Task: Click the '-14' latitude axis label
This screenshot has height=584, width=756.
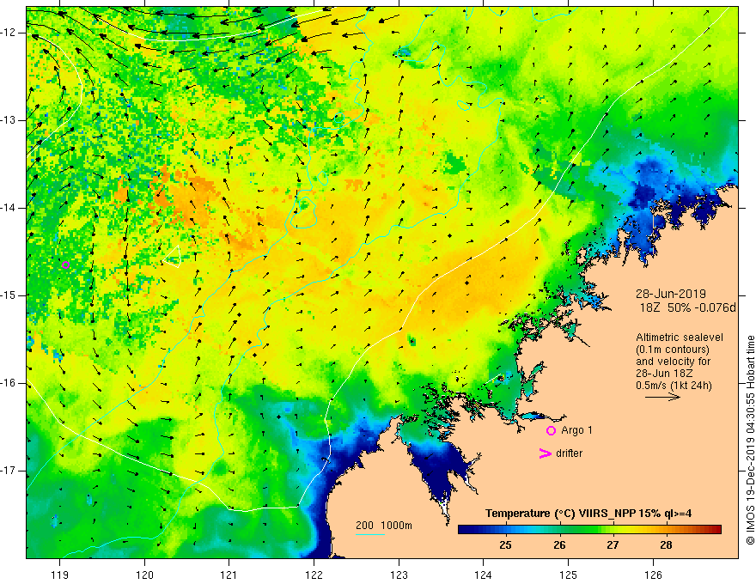Action: tap(9, 208)
